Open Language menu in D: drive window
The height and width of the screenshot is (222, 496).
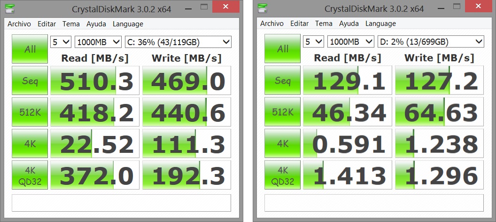tap(380, 24)
